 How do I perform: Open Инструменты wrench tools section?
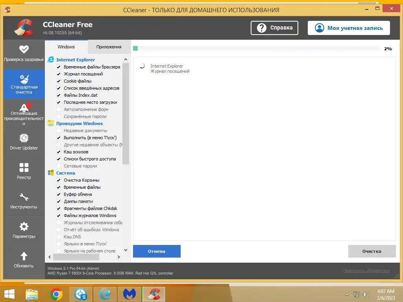tap(24, 202)
